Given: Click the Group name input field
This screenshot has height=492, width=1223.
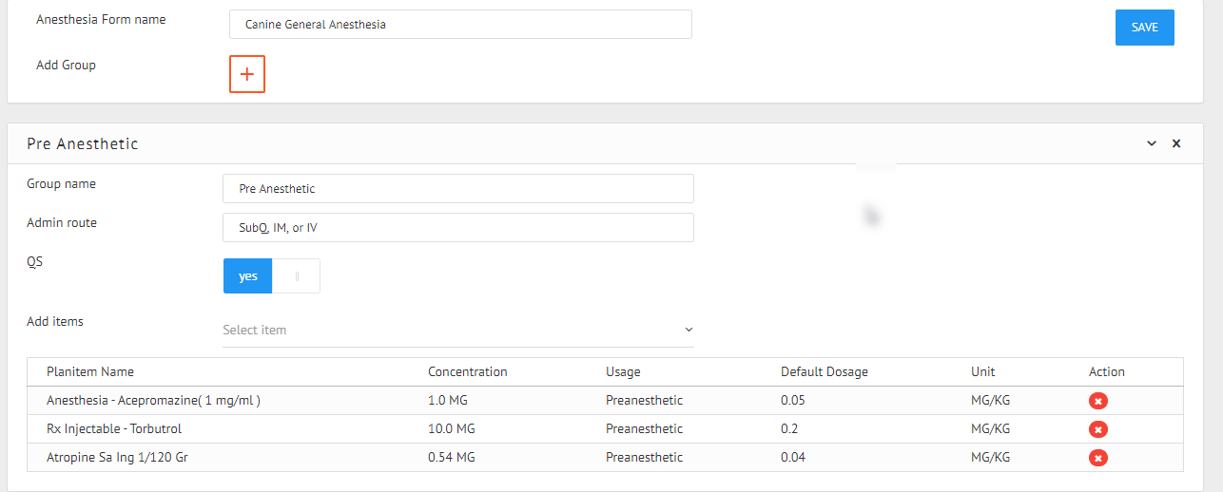Looking at the screenshot, I should click(457, 189).
